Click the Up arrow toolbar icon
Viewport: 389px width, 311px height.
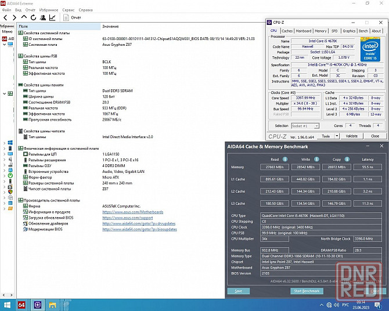point(23,18)
